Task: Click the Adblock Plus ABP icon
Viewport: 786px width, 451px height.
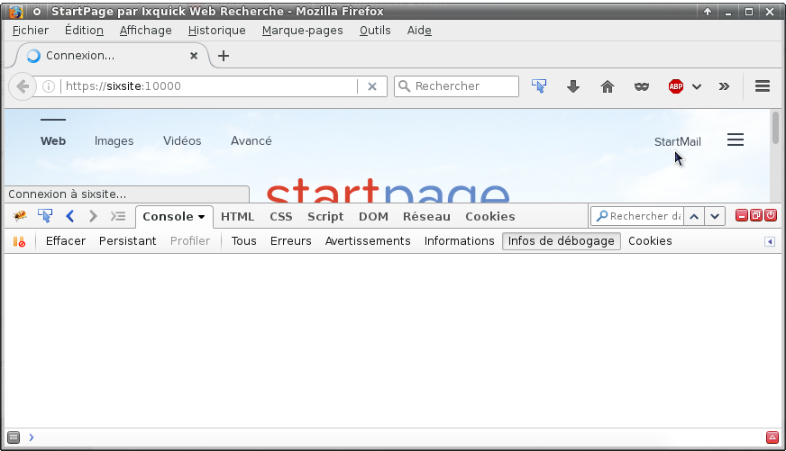Action: click(x=676, y=86)
